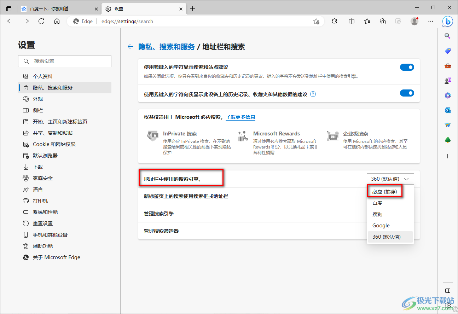Open 隐私、搜索和服务 in the settings menu
This screenshot has height=314, width=458.
tap(65, 88)
